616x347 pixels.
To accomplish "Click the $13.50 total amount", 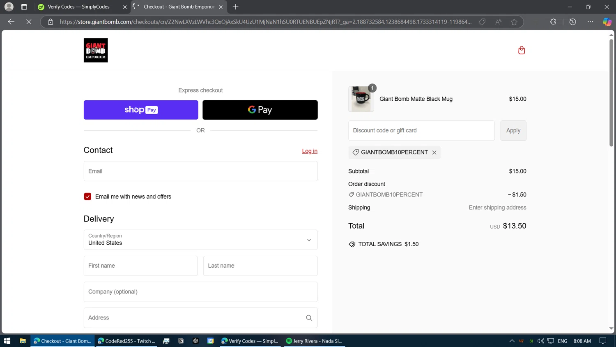I will (514, 226).
